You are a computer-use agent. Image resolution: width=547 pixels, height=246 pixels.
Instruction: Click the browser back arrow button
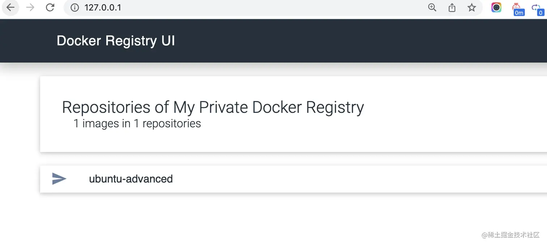[10, 8]
